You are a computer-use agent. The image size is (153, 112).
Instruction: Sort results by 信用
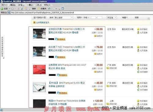(x=80, y=18)
